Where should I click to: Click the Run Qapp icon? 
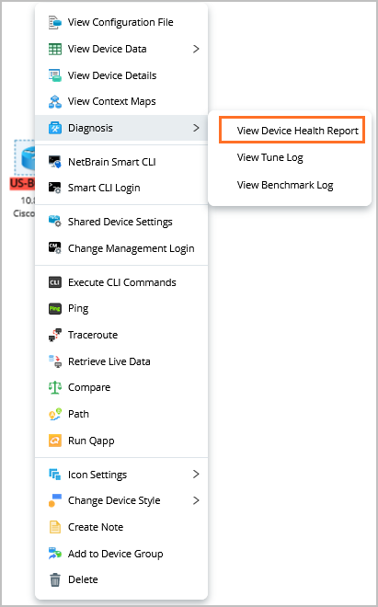55,441
